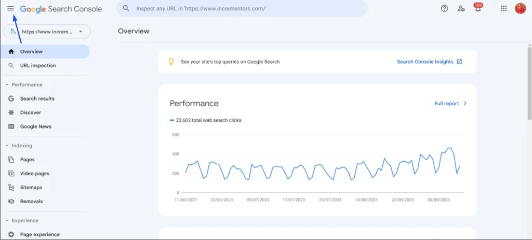
Task: Click the Performance card heading
Action: (194, 103)
